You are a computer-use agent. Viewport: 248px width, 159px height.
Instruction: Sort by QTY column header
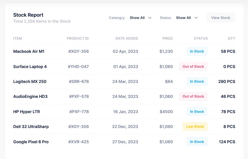(231, 38)
